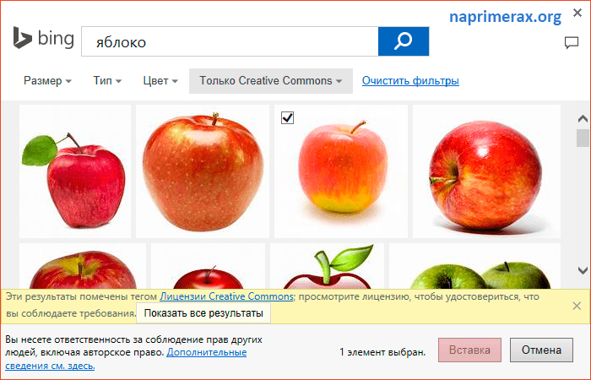591x380 pixels.
Task: Open the Тип filter dropdown
Action: [107, 81]
